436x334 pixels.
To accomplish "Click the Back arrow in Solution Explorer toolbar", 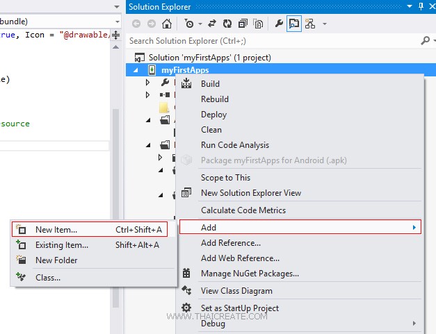I will [x=136, y=24].
